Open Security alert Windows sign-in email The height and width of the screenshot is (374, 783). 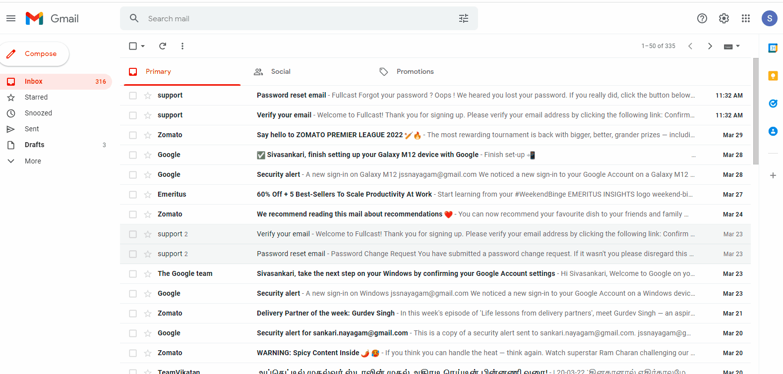tap(435, 294)
